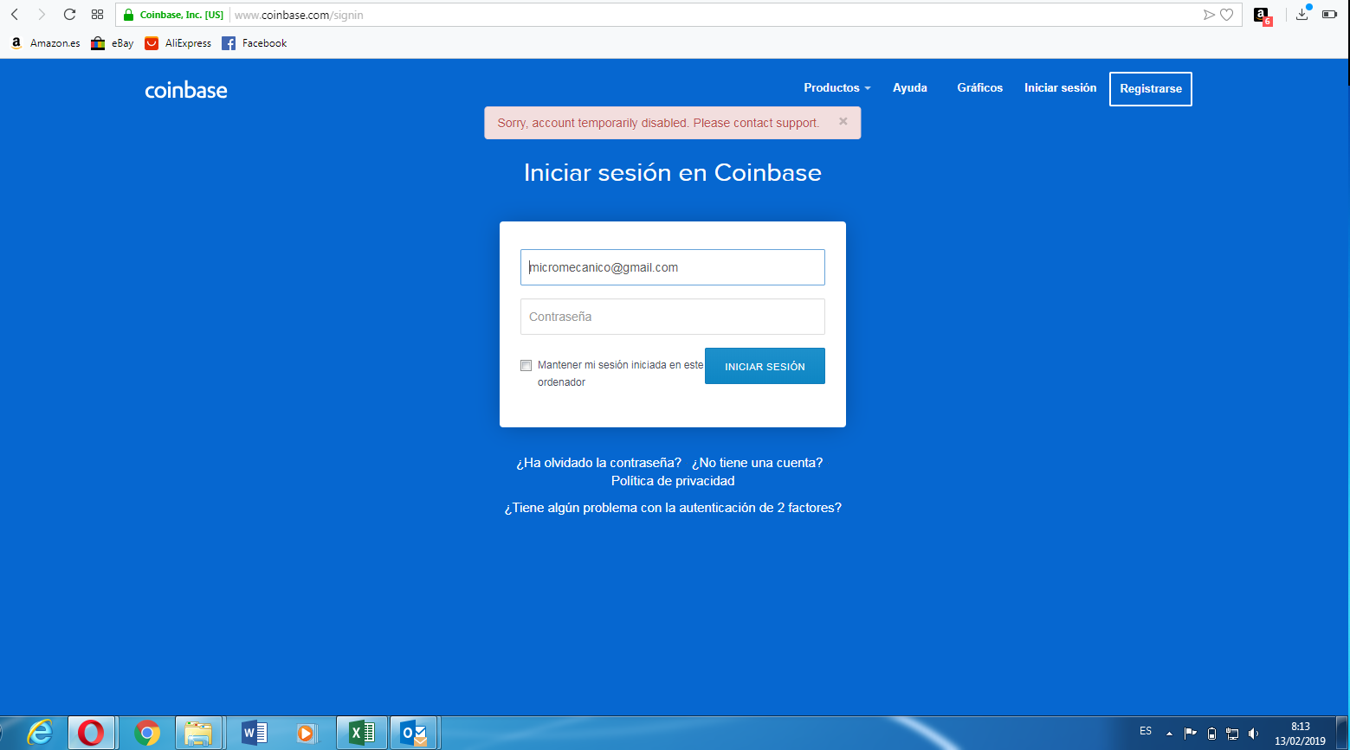
Task: Click the coinbase logo
Action: click(x=186, y=90)
